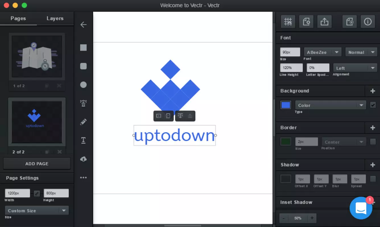Image resolution: width=380 pixels, height=227 pixels.
Task: Select the Pen tool
Action: coord(83,103)
